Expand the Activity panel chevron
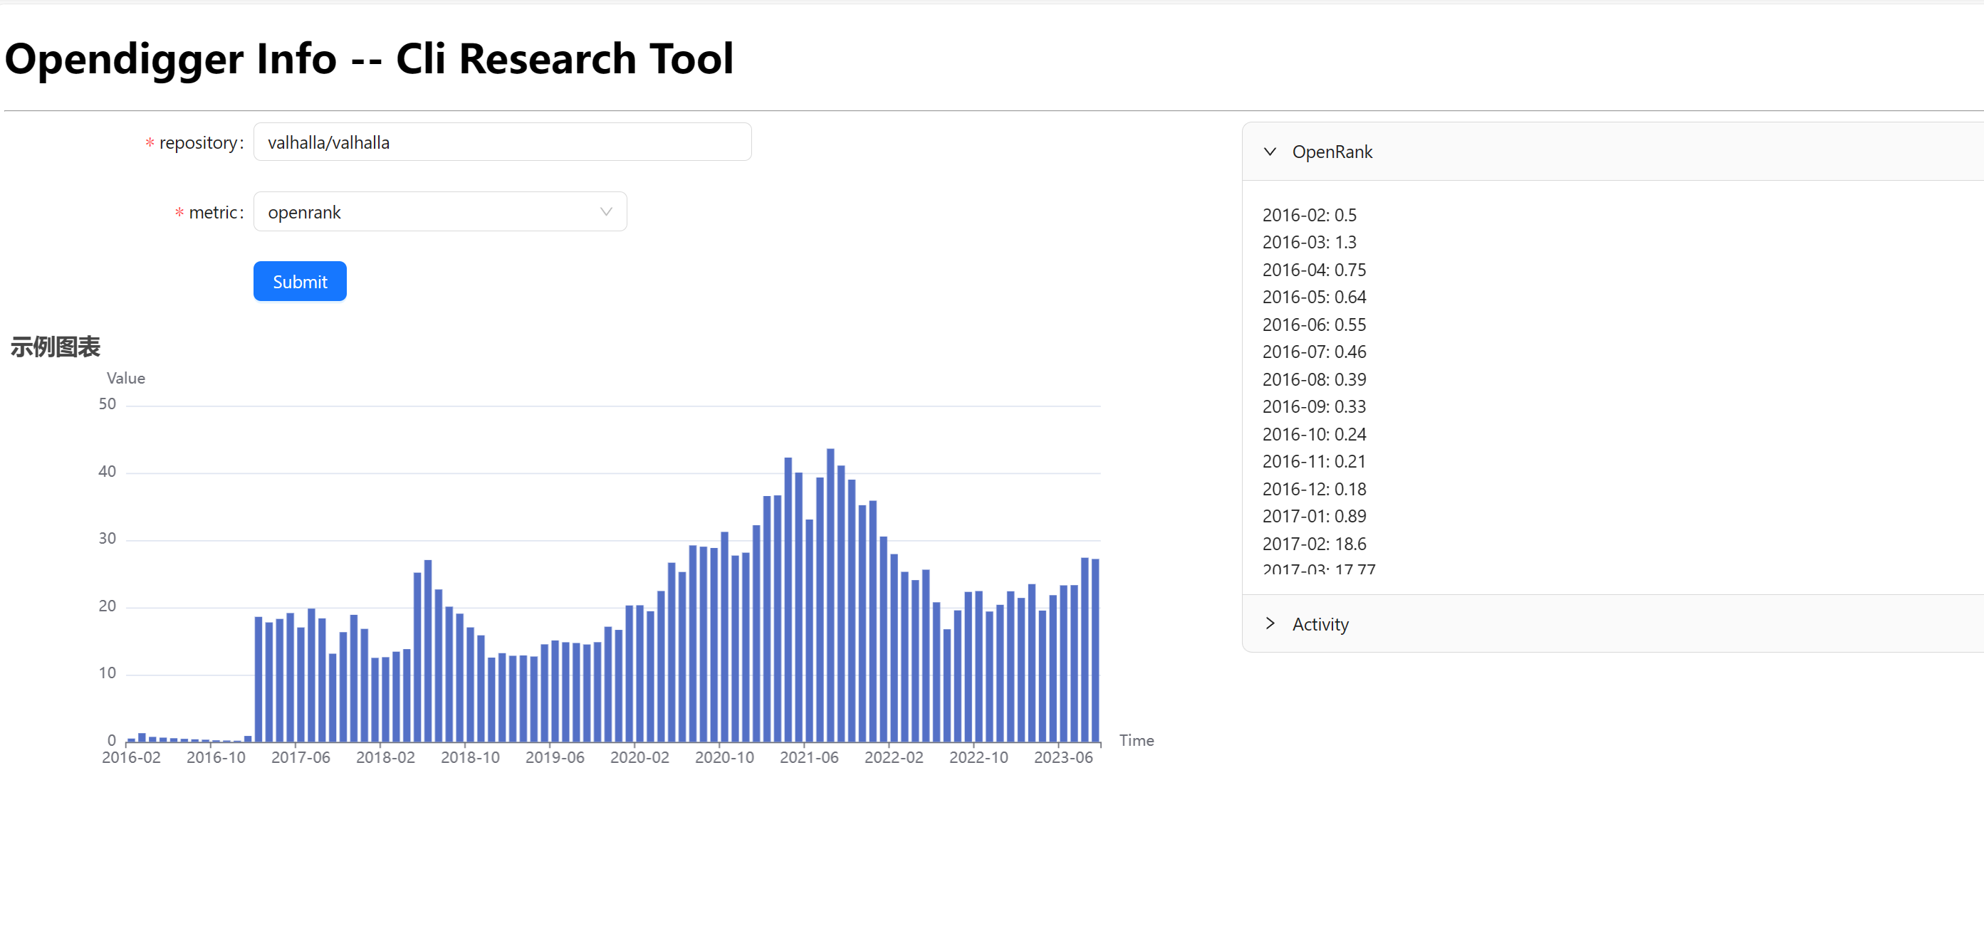Image resolution: width=1984 pixels, height=938 pixels. [1270, 624]
